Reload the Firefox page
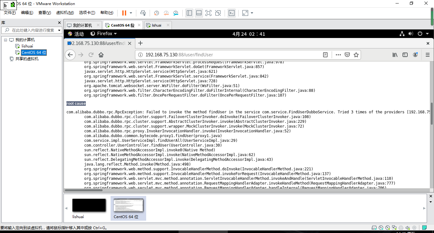The height and width of the screenshot is (233, 434). (x=91, y=55)
